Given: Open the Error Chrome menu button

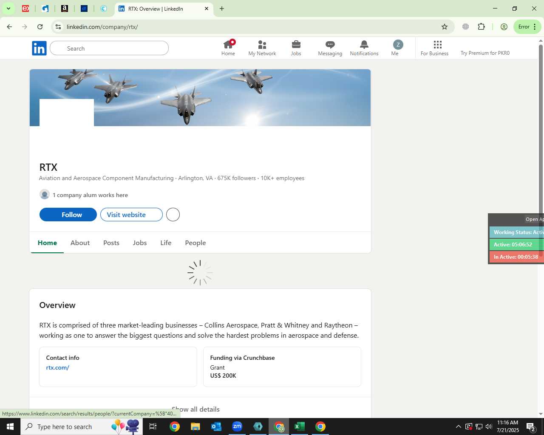Looking at the screenshot, I should (x=527, y=27).
